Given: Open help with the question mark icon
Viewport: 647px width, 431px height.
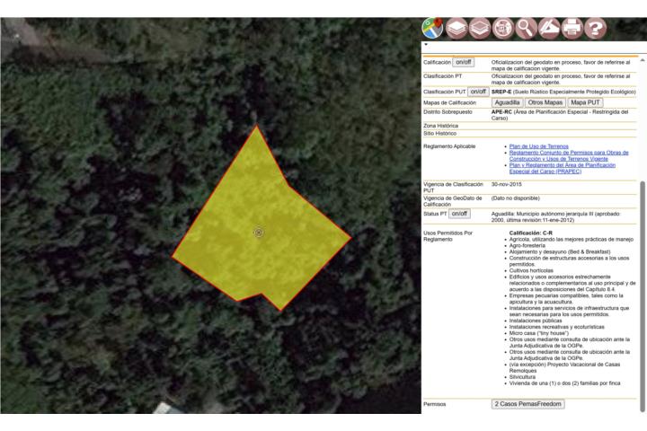Looking at the screenshot, I should tap(596, 28).
